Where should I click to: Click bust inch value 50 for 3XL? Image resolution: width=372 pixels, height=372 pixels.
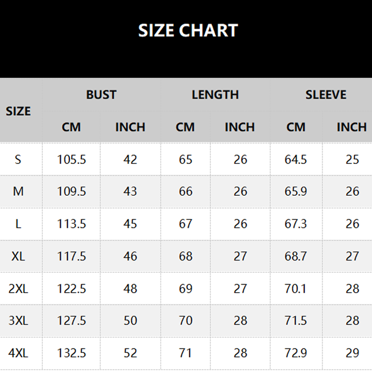[x=130, y=320]
